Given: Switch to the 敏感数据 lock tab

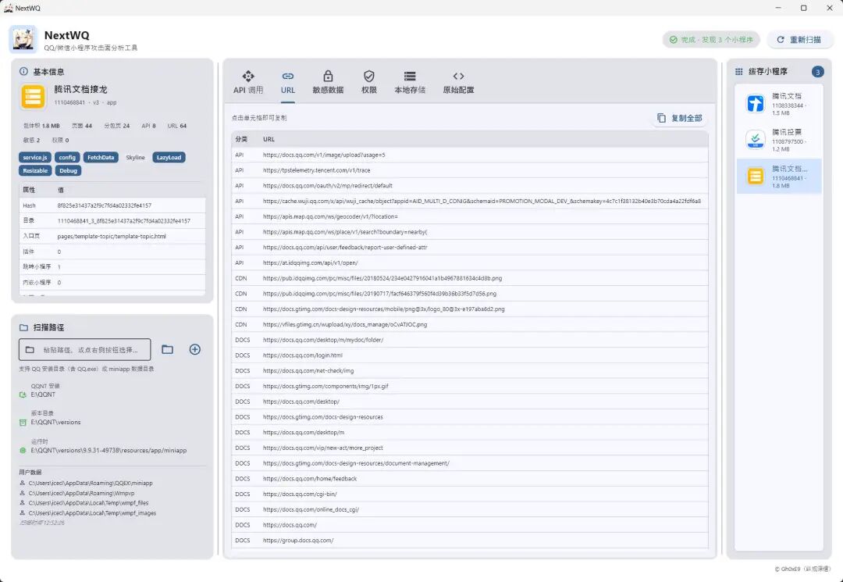Looking at the screenshot, I should [x=328, y=83].
